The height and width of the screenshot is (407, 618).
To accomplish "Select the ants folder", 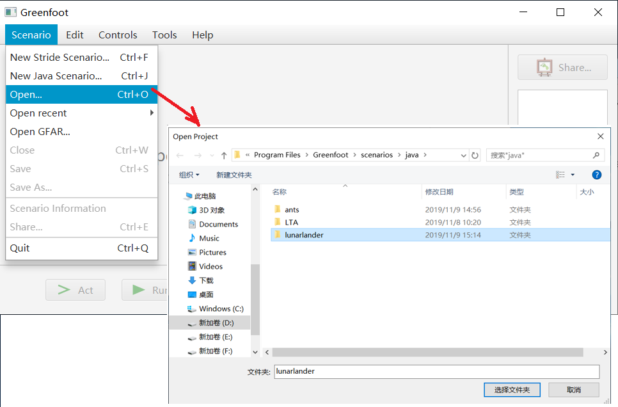I will tap(292, 210).
